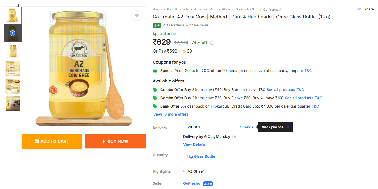Screen dimensions: 378x189
Task: Click the delivery date help question icon
Action: [235, 137]
